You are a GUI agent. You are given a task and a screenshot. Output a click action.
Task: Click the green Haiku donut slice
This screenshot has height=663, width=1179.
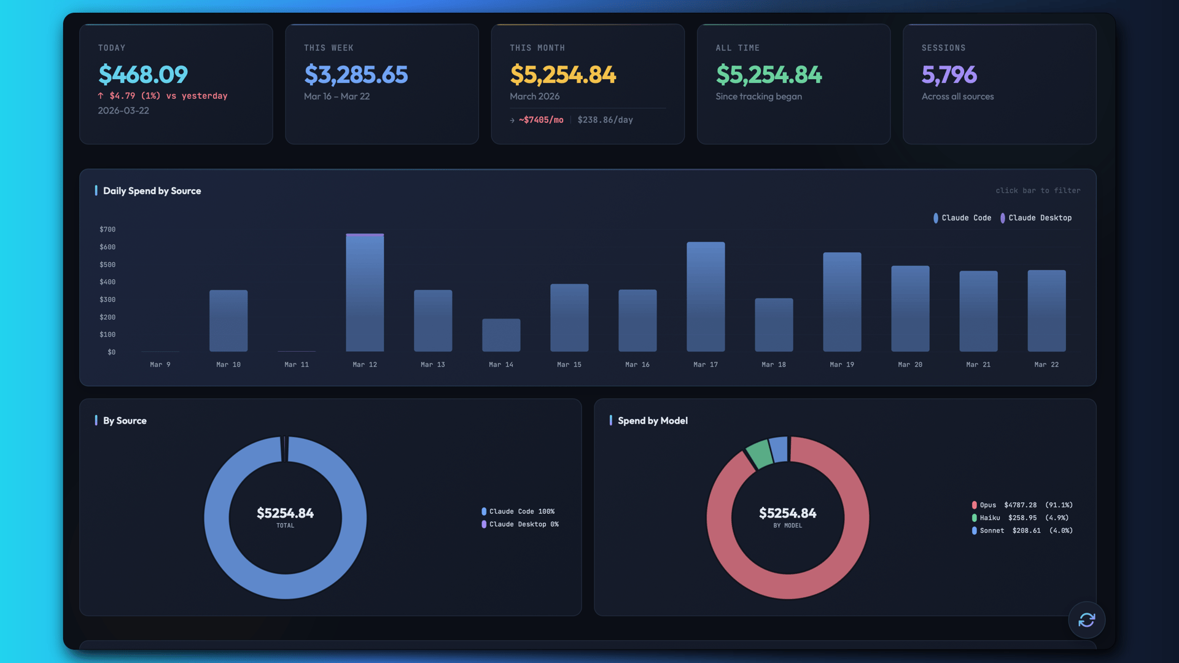760,454
